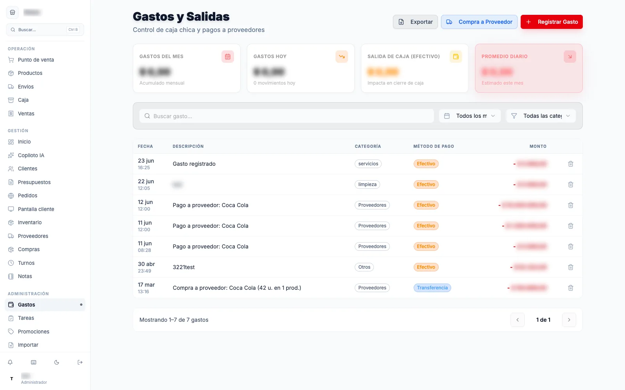The width and height of the screenshot is (625, 390).
Task: Focus the "Buscar gasto..." search field
Action: (287, 116)
